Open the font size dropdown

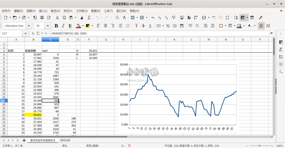click(x=48, y=26)
